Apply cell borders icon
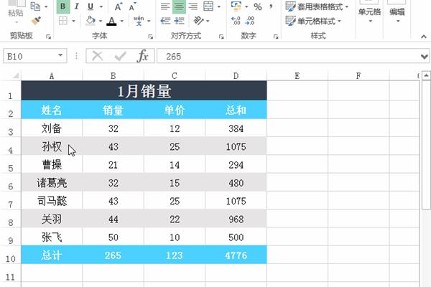 pyautogui.click(x=63, y=21)
